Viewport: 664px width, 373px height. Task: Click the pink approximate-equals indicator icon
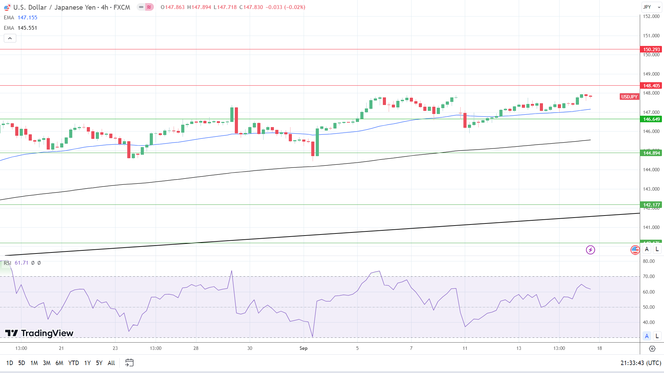coord(149,7)
